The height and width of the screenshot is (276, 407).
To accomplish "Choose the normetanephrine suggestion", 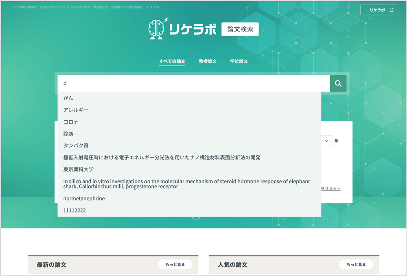I will point(189,198).
